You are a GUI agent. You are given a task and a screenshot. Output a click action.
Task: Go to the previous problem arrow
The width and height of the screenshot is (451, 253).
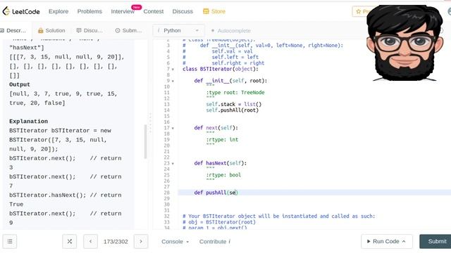pos(90,242)
